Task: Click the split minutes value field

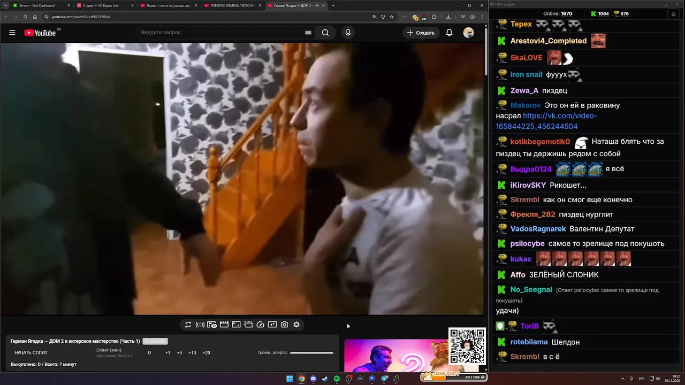Action: click(x=149, y=353)
